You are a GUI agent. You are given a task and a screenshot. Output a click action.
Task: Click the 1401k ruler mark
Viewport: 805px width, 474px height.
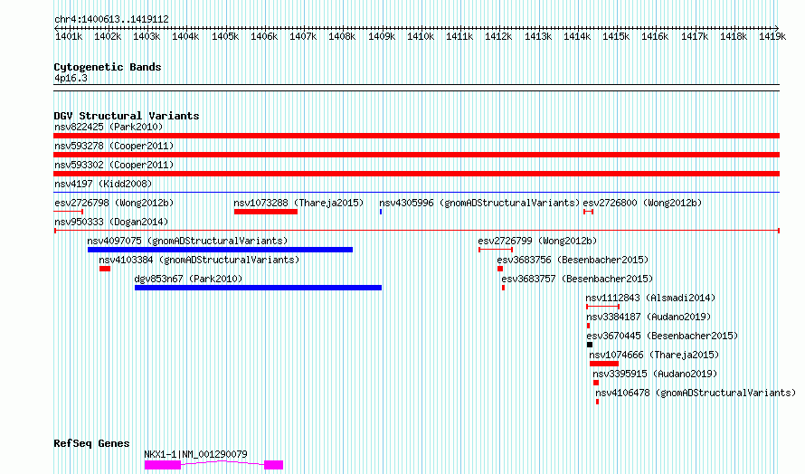click(68, 36)
